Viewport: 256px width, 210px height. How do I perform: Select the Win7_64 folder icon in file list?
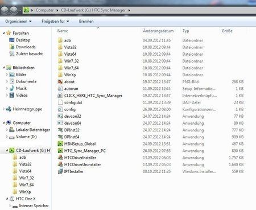[x=60, y=68]
